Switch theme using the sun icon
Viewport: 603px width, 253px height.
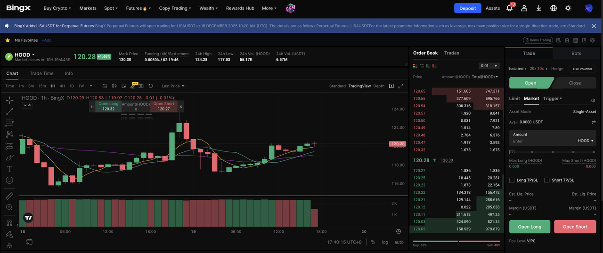tap(568, 8)
